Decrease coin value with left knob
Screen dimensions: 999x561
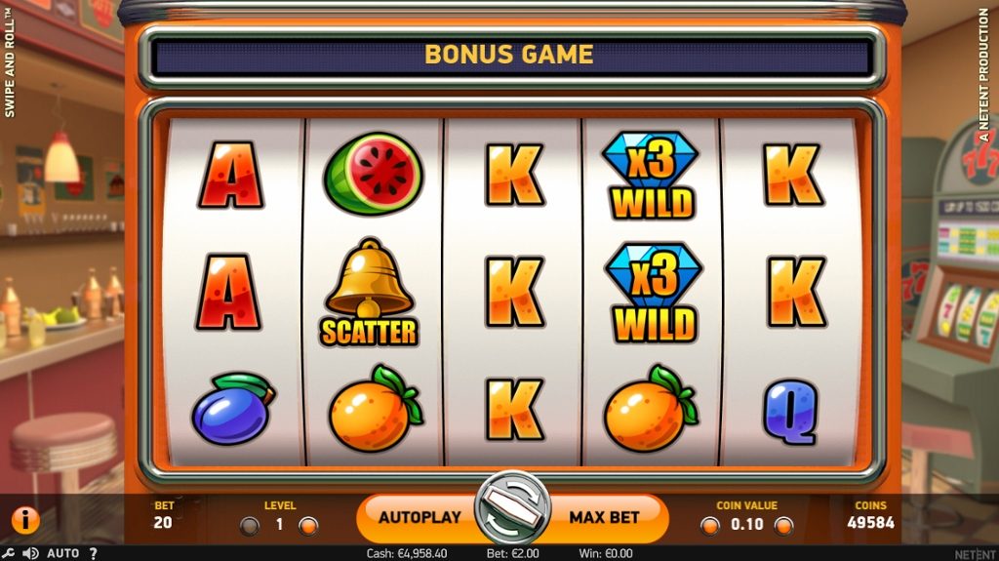710,526
